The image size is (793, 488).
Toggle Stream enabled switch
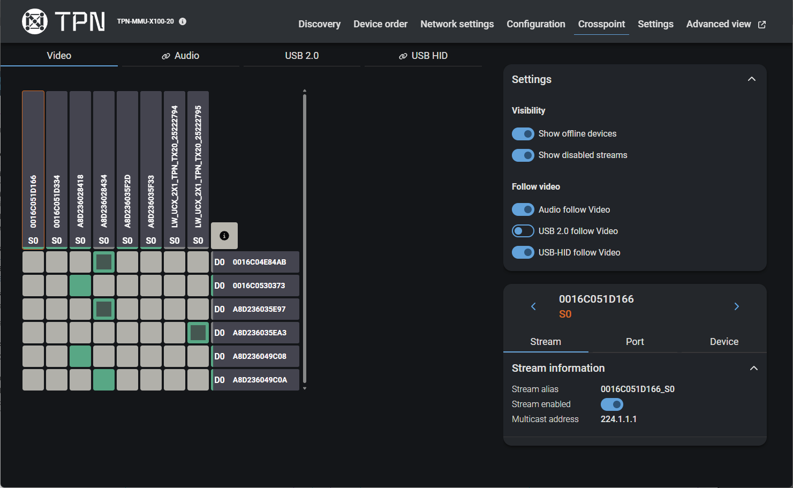point(612,404)
